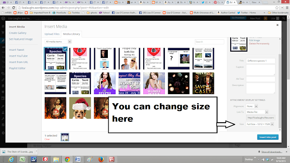
Task: Open Link To dropdown
Action: pos(257,112)
